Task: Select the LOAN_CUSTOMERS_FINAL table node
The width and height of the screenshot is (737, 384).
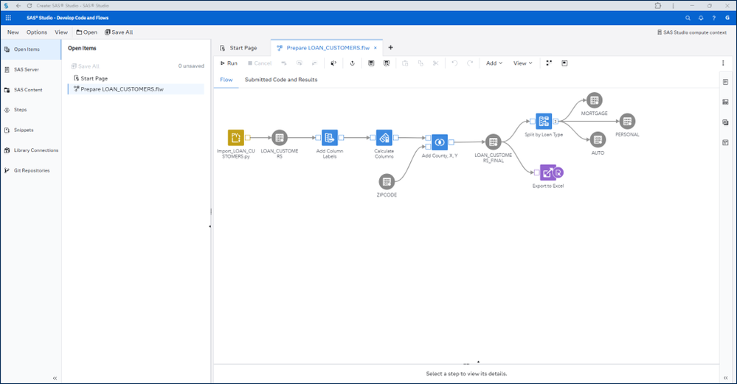Action: (493, 142)
